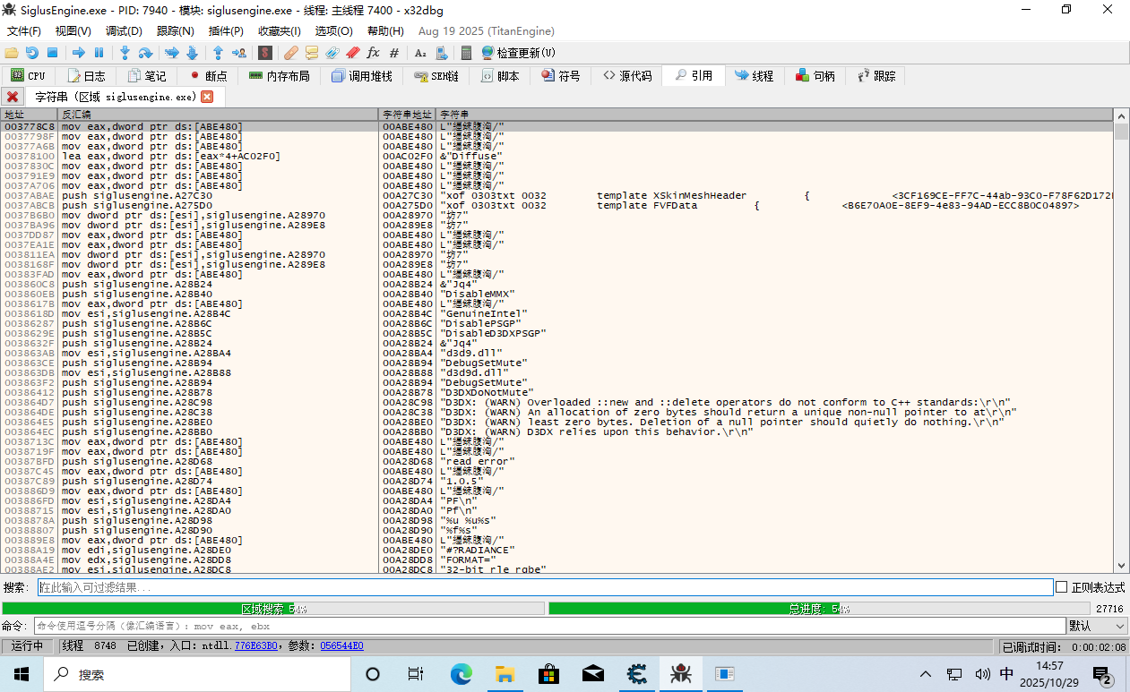
Task: Click the step over curved arrow icon
Action: click(x=145, y=53)
